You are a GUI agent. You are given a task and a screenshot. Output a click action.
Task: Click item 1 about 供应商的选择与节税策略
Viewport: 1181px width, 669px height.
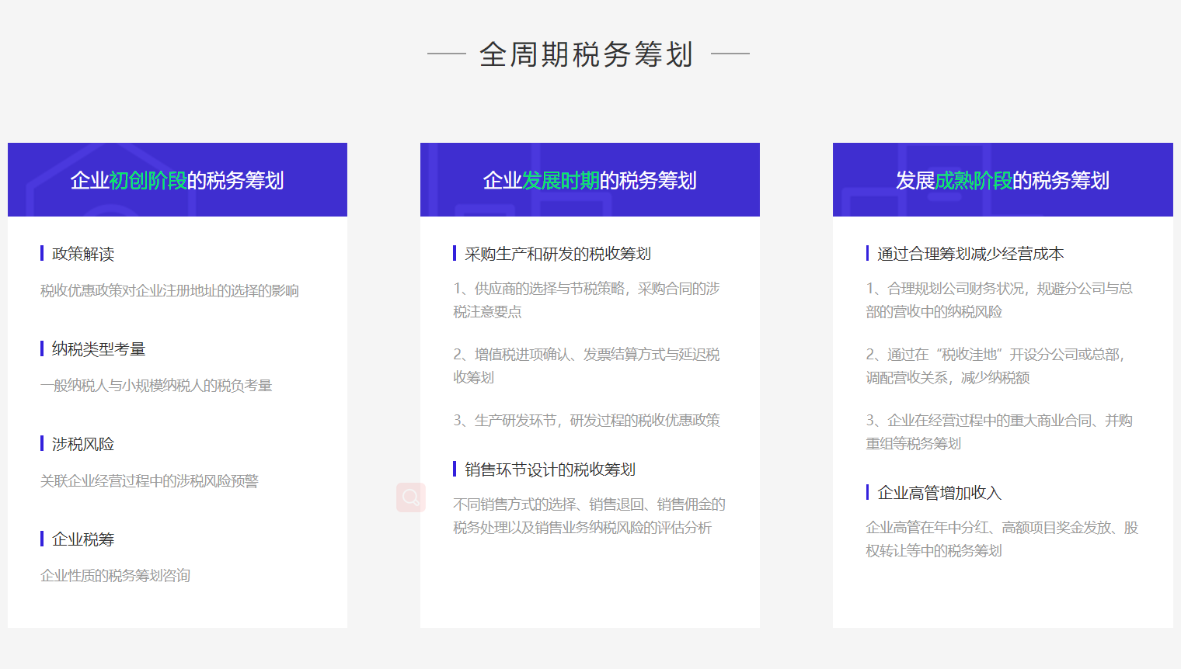586,300
